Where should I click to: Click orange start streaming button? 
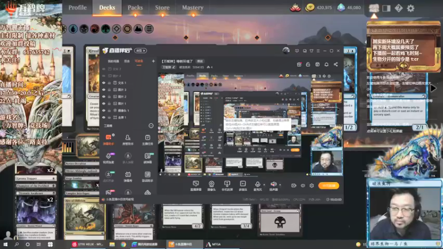(328, 185)
